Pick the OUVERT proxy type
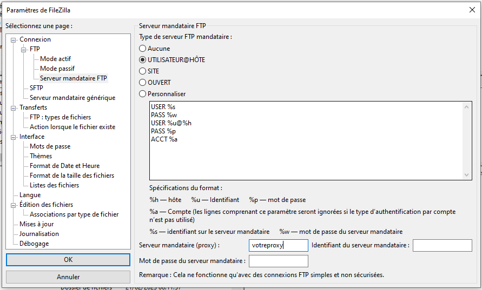Viewport: 482px width, 290px height. tap(143, 83)
